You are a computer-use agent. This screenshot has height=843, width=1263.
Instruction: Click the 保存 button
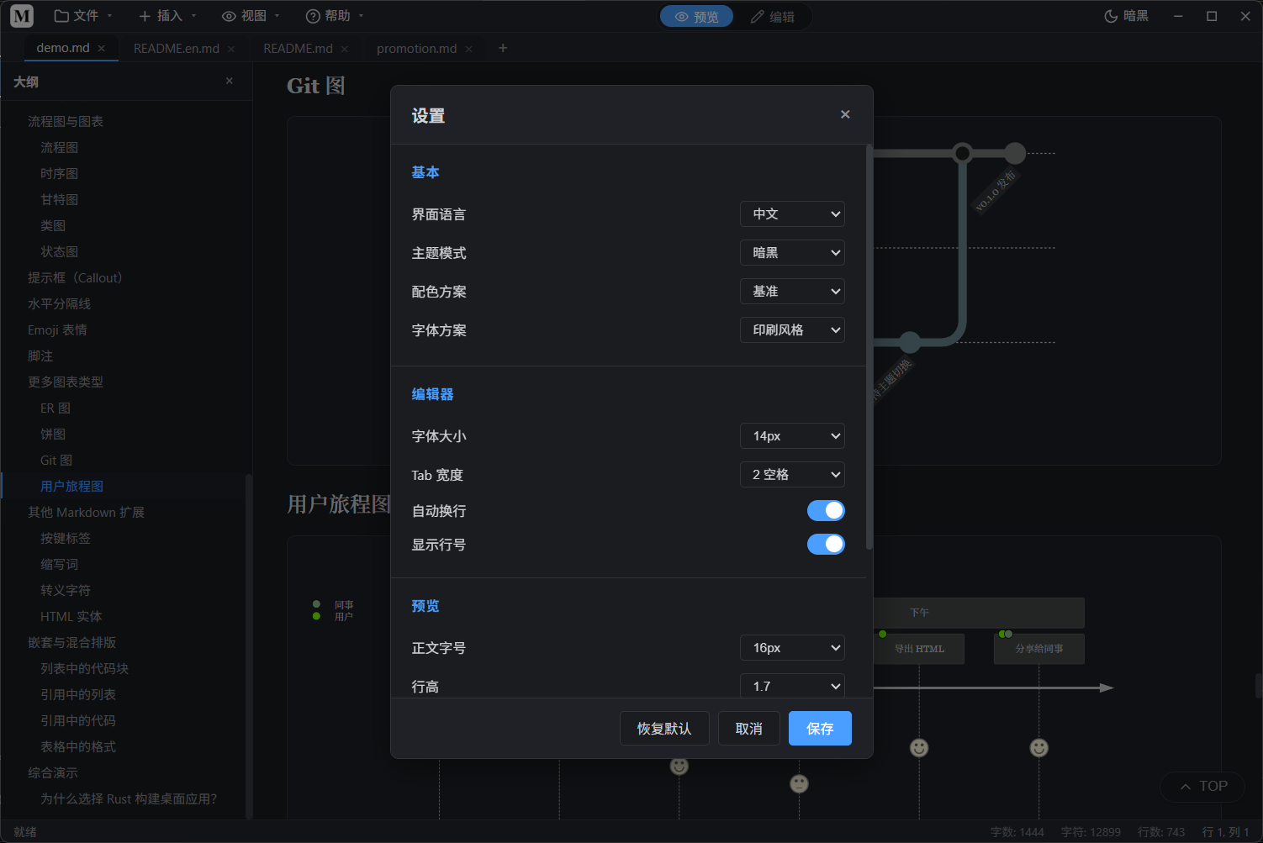[820, 728]
